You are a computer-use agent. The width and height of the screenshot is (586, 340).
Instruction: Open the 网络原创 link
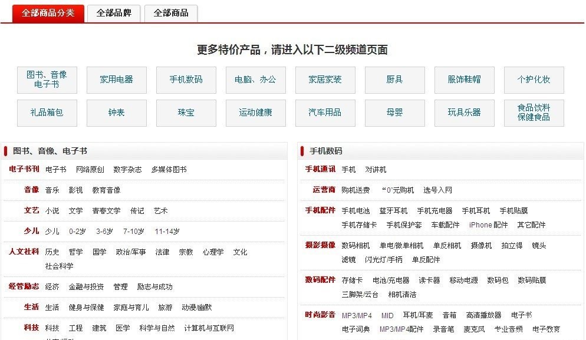pos(90,170)
